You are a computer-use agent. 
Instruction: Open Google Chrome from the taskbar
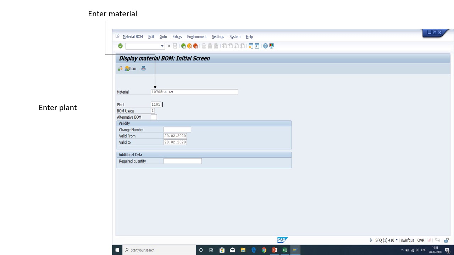click(x=264, y=250)
